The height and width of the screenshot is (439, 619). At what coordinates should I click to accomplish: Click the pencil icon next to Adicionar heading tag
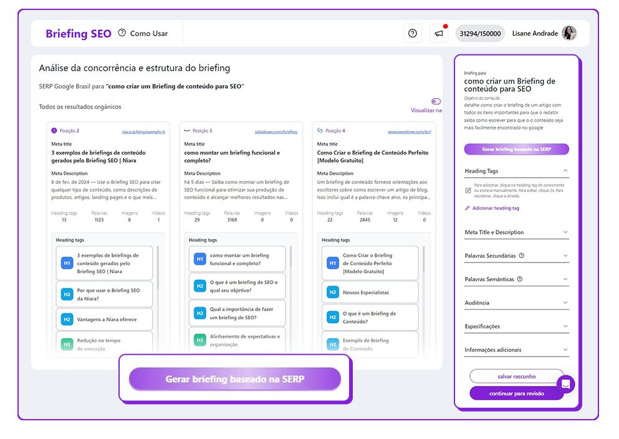[x=468, y=208]
